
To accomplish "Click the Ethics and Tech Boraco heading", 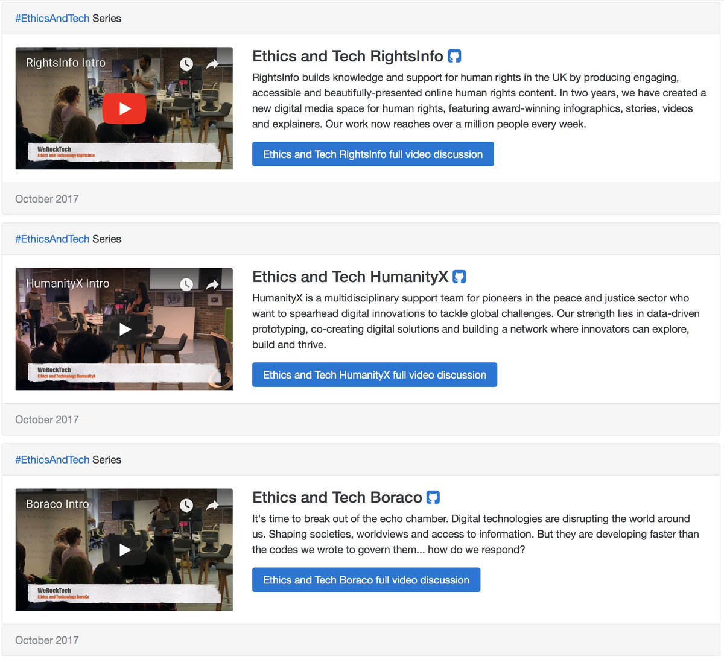I will (x=337, y=497).
